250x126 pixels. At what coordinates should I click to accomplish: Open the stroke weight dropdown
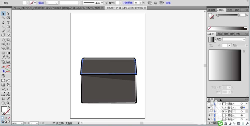[x=56, y=3]
